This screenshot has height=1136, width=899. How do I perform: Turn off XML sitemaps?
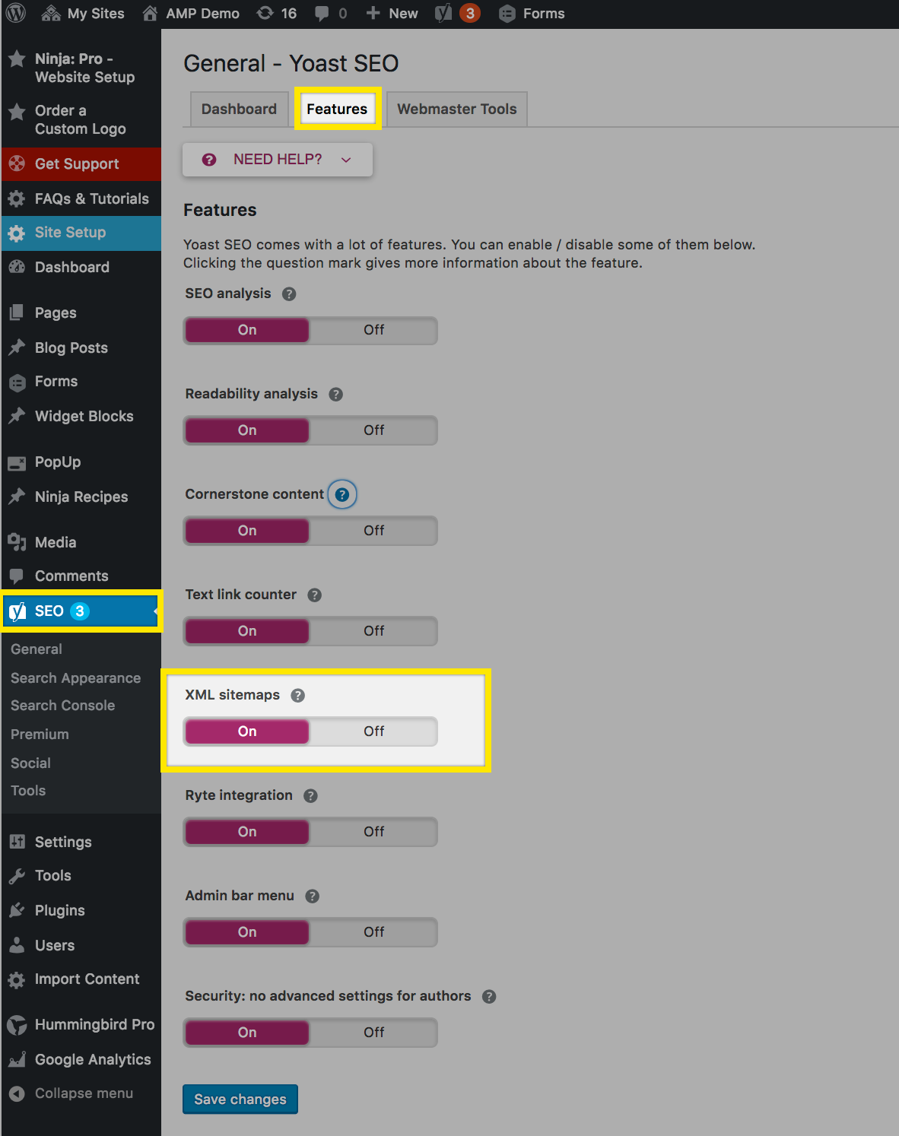(373, 731)
